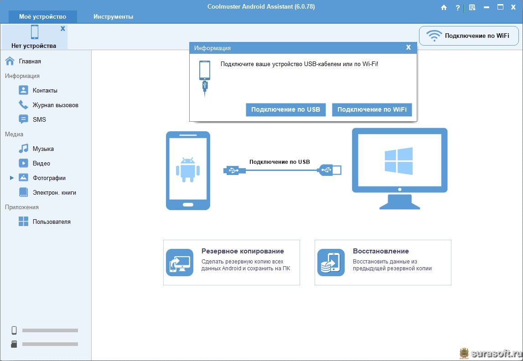This screenshot has height=361, width=523.
Task: Click the WiFi signal icon at top right
Action: click(434, 36)
